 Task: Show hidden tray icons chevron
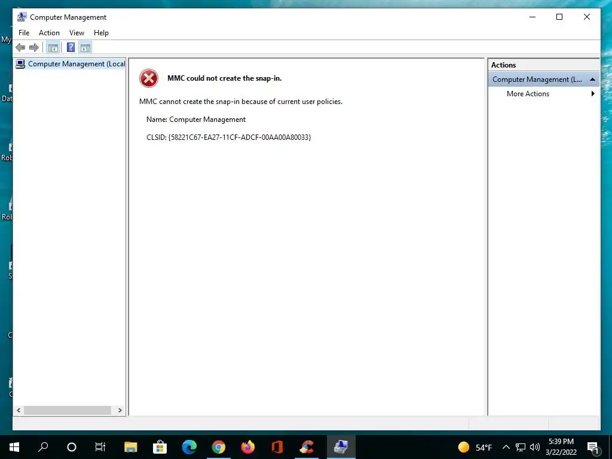(x=506, y=447)
